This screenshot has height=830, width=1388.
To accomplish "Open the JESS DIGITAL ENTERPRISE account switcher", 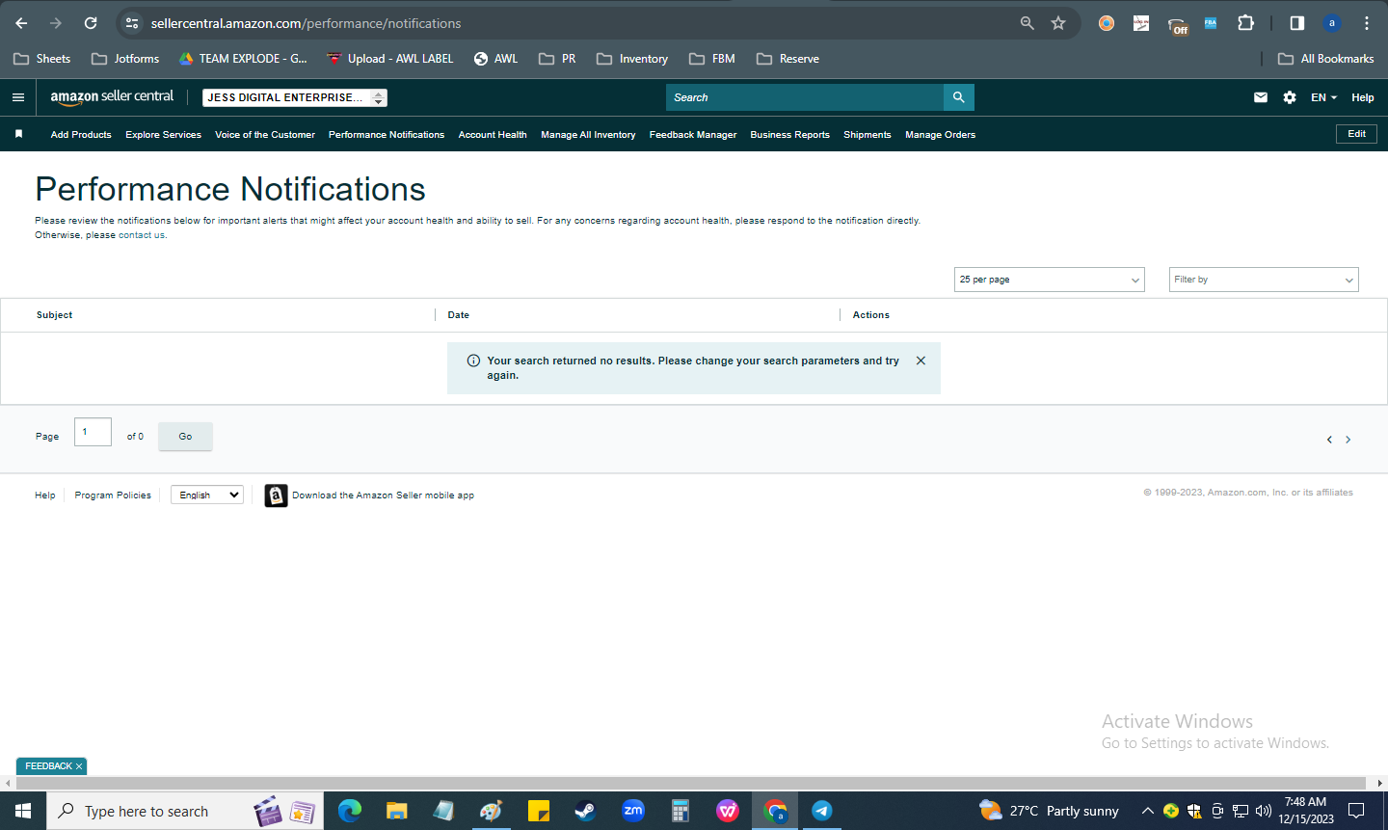I will click(x=295, y=97).
